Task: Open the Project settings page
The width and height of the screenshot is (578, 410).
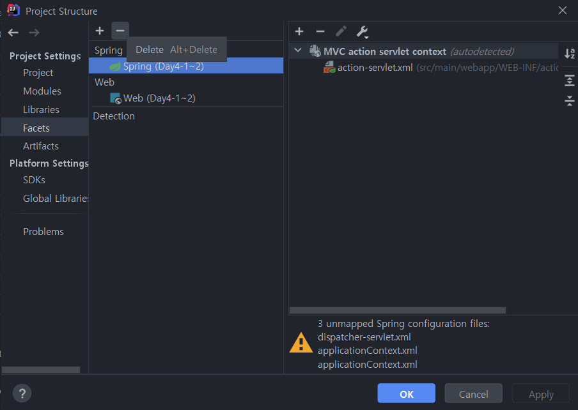Action: tap(38, 73)
